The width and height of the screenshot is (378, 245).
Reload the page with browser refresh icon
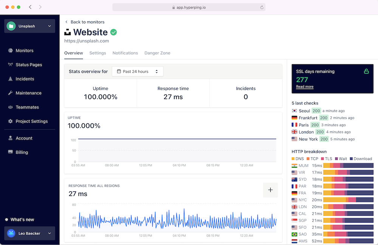262,7
